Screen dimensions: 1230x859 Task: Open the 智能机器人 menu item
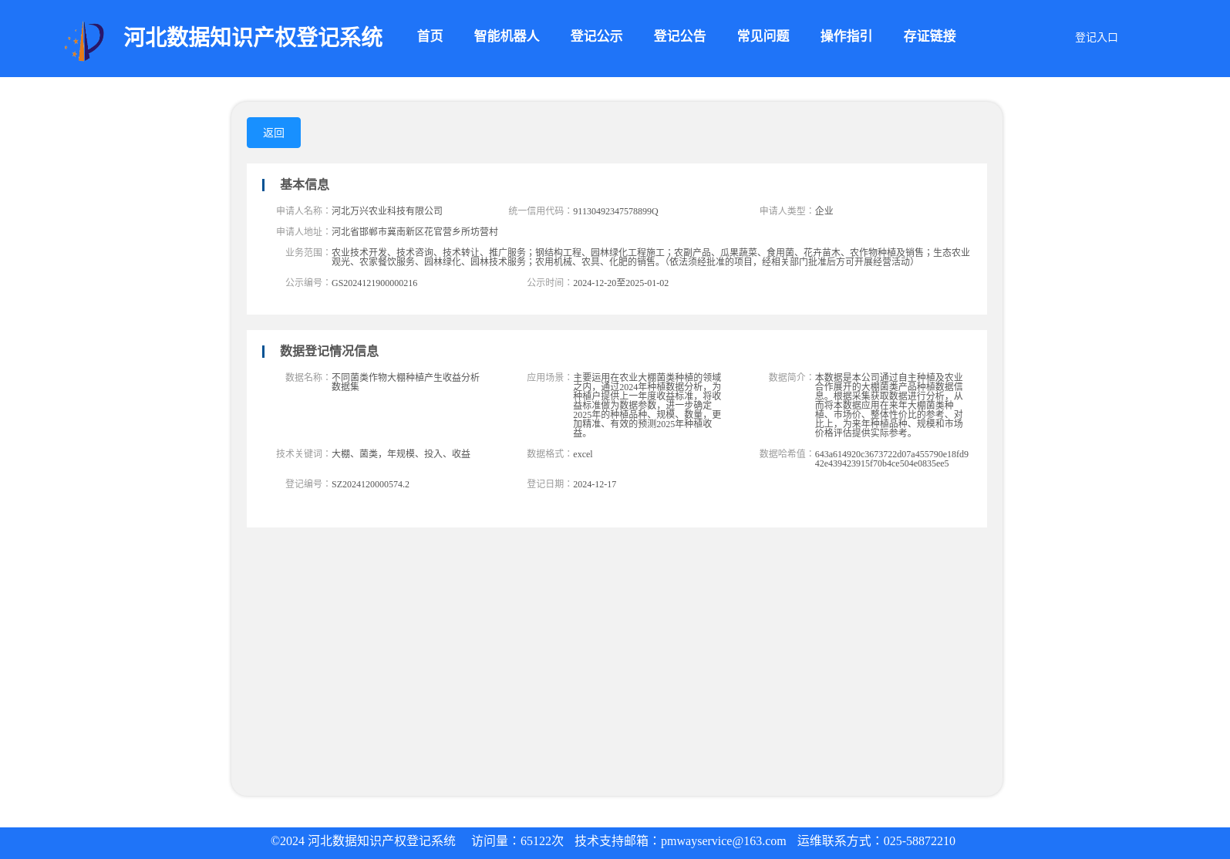coord(506,36)
